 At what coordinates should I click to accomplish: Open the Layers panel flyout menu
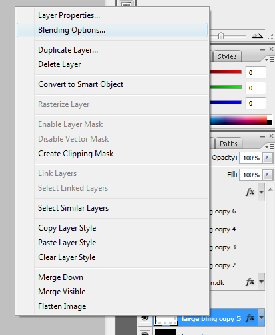270,146
